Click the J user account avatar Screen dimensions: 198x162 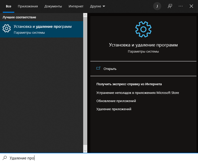(157, 6)
